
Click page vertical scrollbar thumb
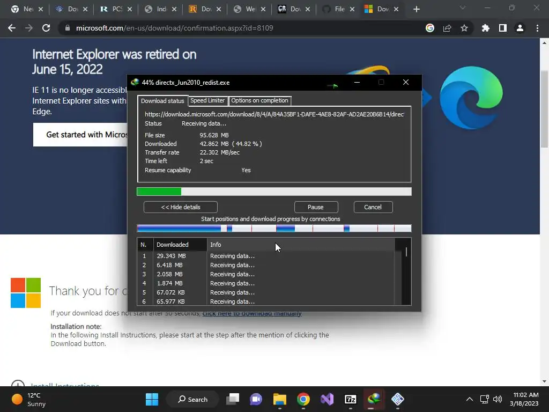[544, 109]
